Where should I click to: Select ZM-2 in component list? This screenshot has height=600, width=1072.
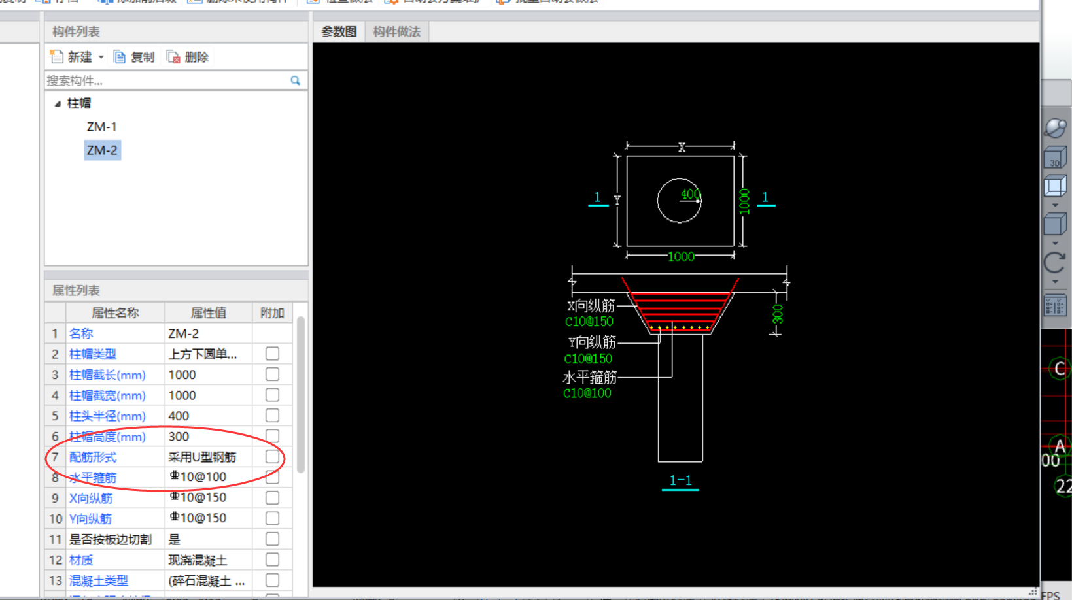pyautogui.click(x=102, y=150)
